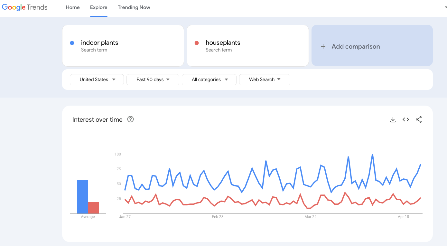Switch to the Trending Now tab

pos(134,7)
